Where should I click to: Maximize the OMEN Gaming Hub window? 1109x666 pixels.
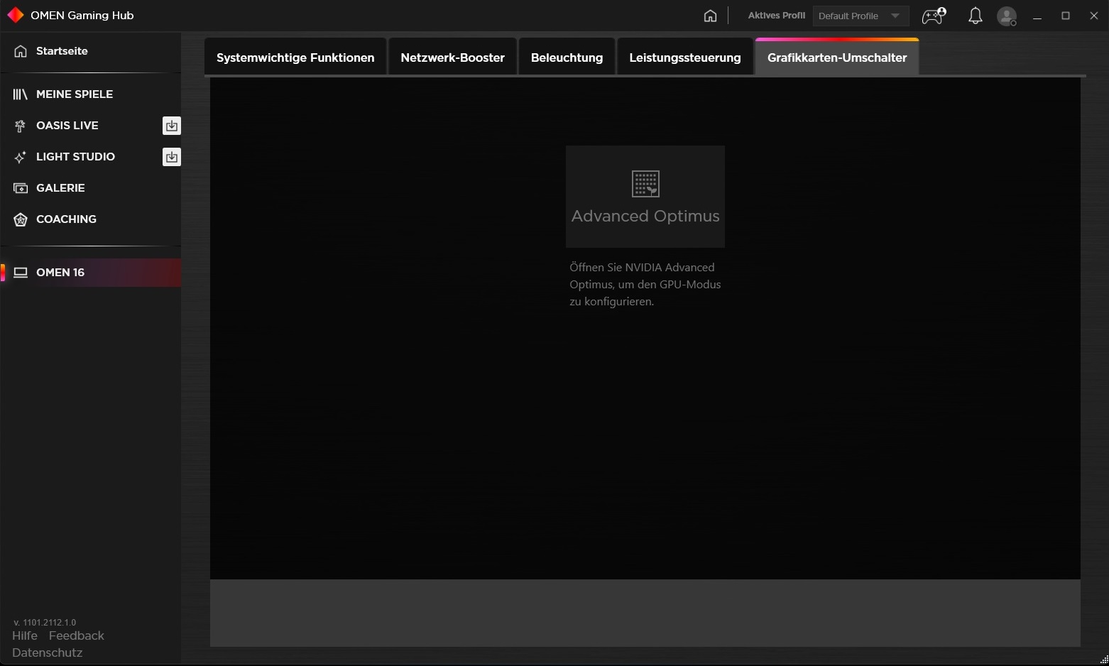point(1066,16)
